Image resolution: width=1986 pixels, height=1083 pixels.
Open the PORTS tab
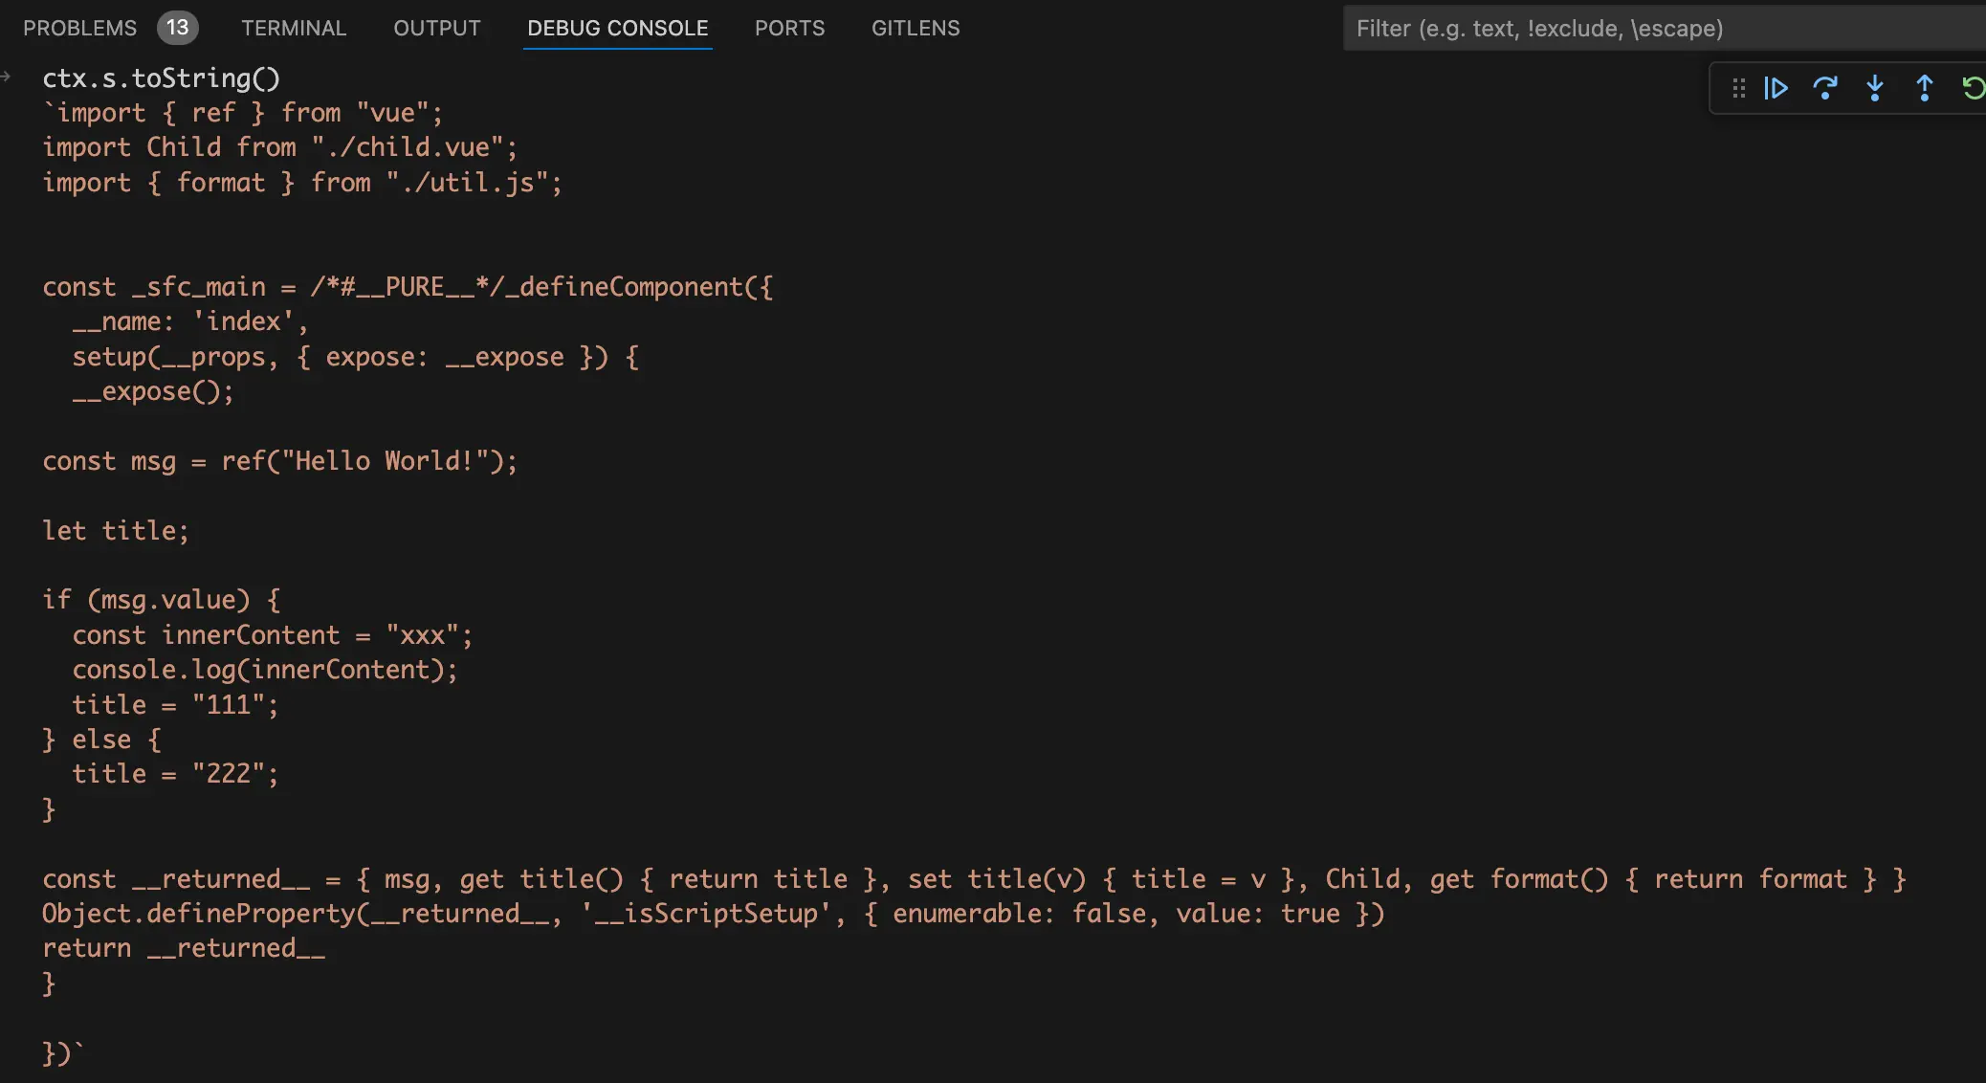coord(789,28)
